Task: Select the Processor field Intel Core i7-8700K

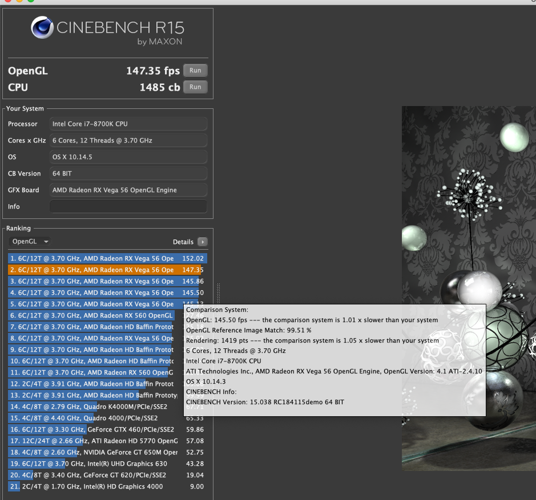Action: point(128,124)
